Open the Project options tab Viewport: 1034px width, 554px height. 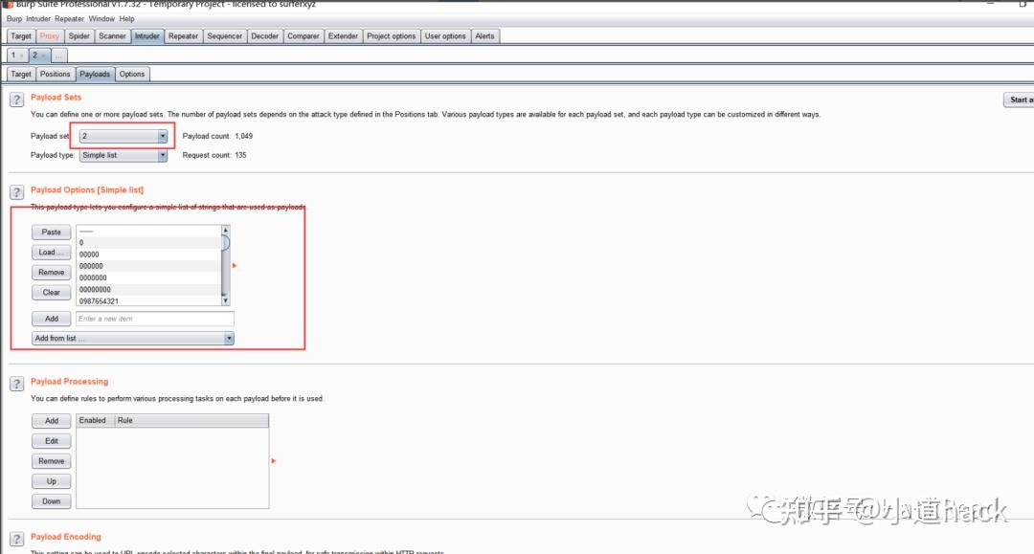(391, 36)
